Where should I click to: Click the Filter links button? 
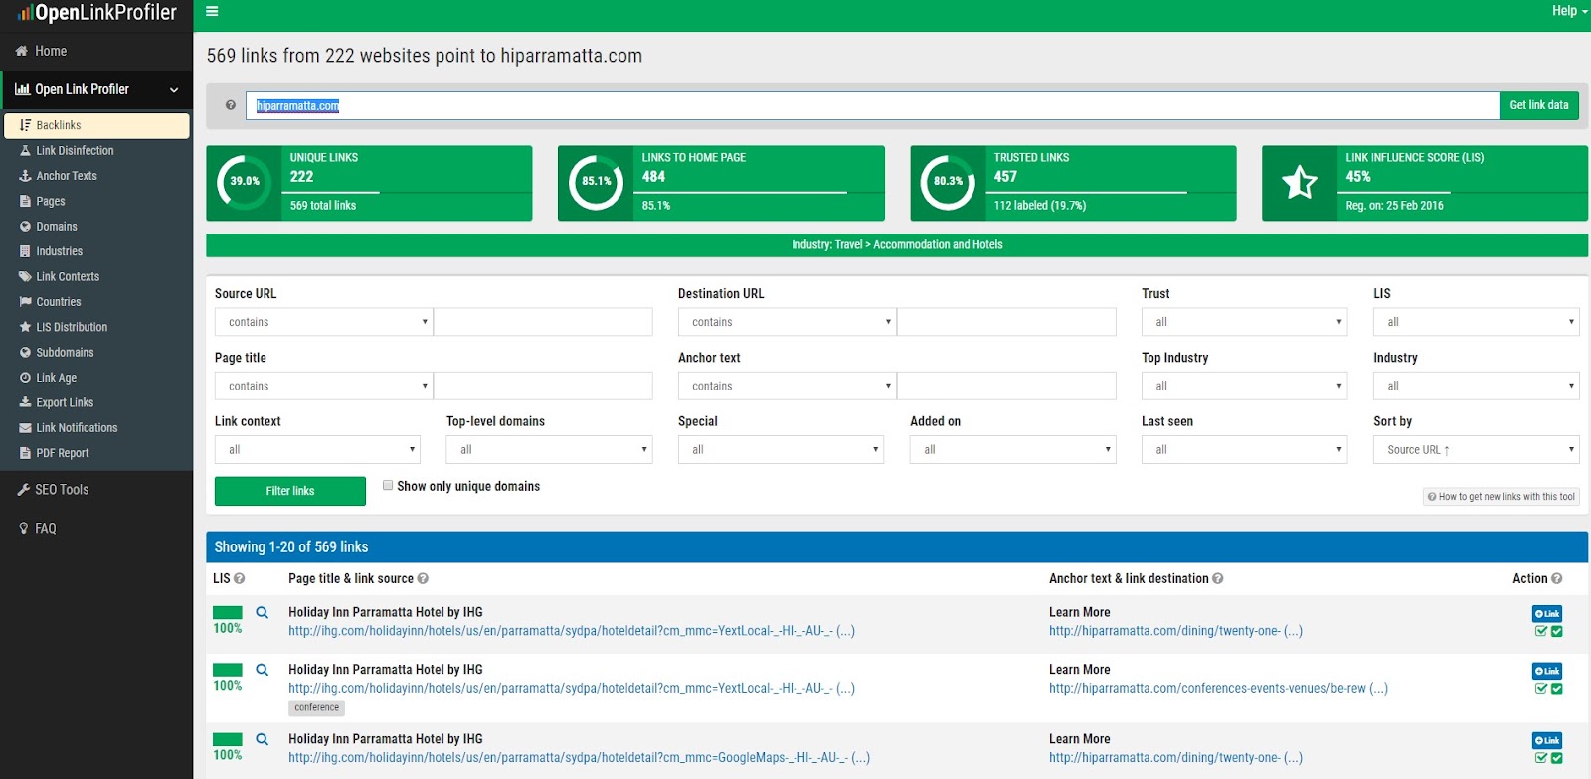click(290, 491)
